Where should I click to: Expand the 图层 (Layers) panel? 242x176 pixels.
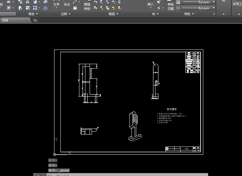click(x=113, y=14)
